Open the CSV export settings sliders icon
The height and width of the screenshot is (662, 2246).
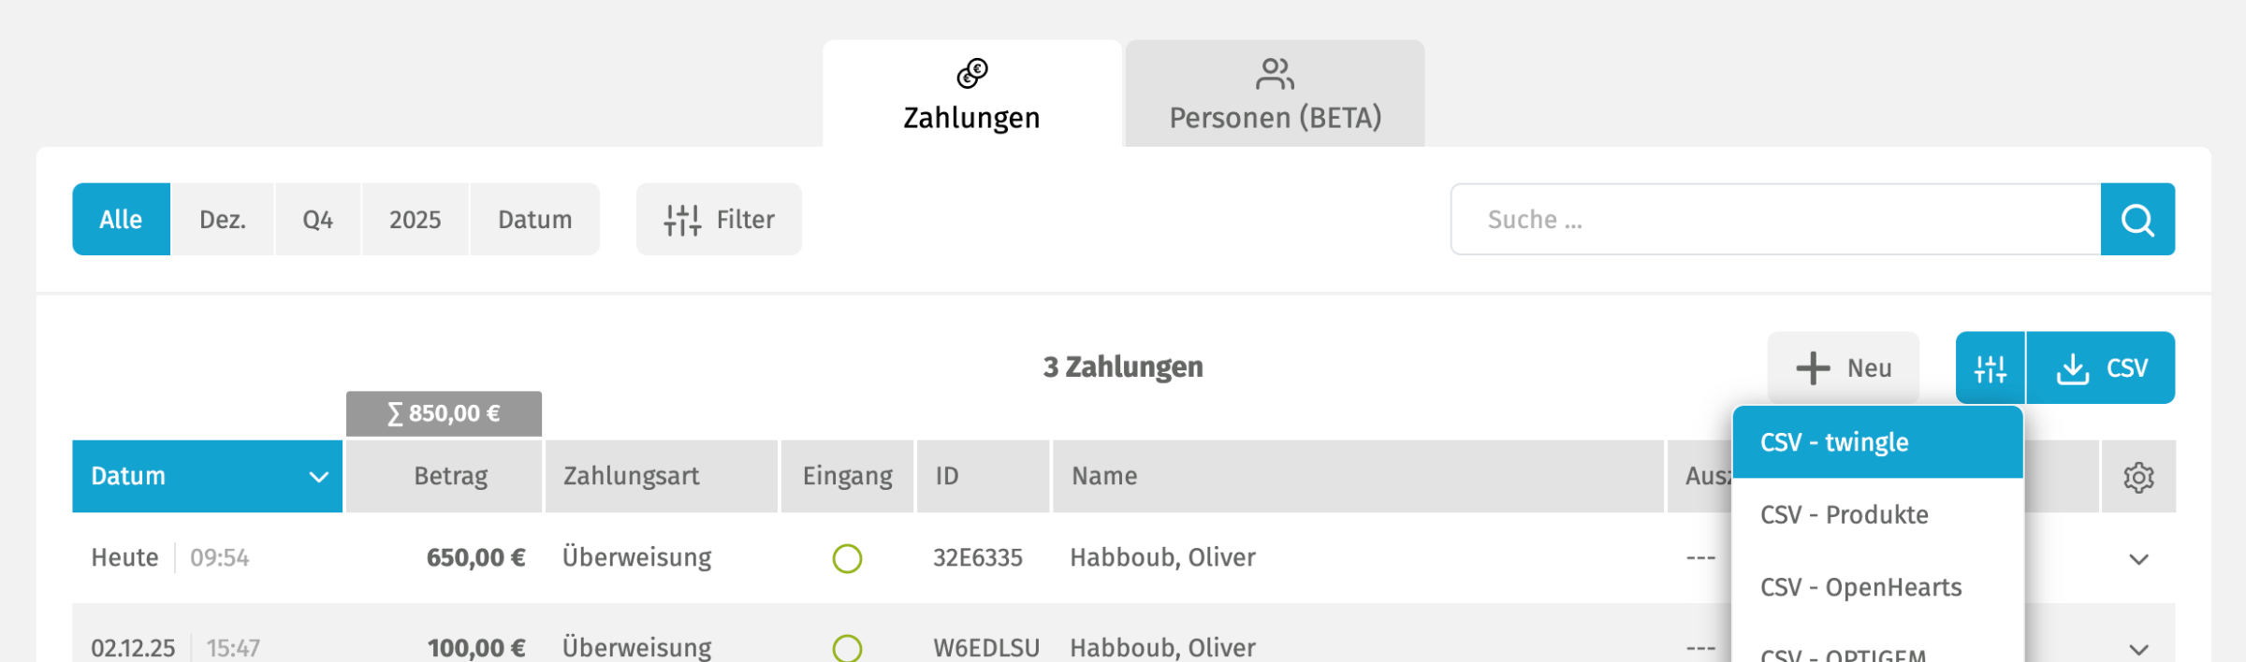tap(1991, 368)
